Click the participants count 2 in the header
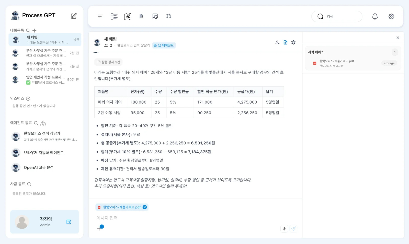Screen dimensions: 409x244 (108, 45)
